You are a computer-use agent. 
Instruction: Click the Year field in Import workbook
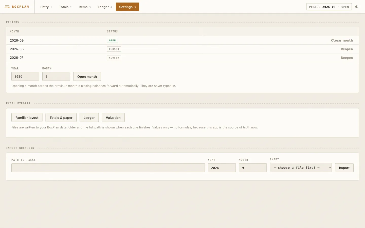pyautogui.click(x=222, y=168)
